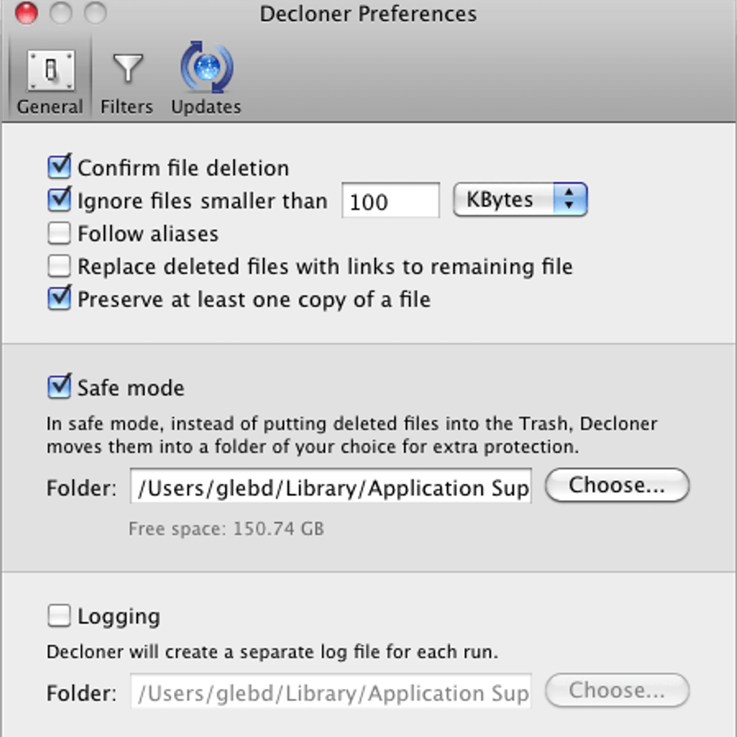The width and height of the screenshot is (737, 737).
Task: Open the General preferences switch icon
Action: pos(51,70)
